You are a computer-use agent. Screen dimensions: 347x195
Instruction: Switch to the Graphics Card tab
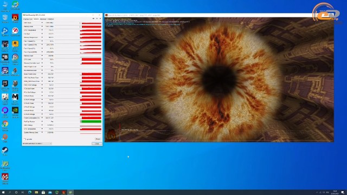pyautogui.click(x=28, y=19)
